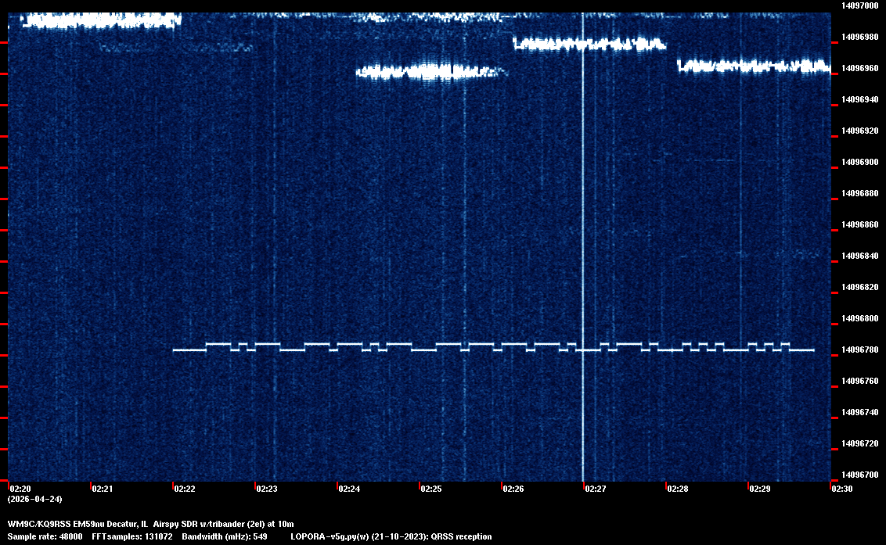Image resolution: width=886 pixels, height=545 pixels.
Task: Click the 14097000 frequency label
Action: [x=859, y=5]
